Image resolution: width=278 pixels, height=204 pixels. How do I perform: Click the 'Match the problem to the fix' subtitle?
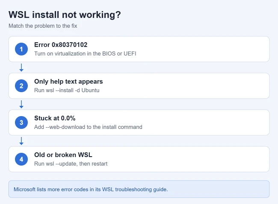coord(43,26)
